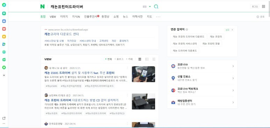
Task: Open the 캐논코리아 다운로드 센터 link
Action: 61,34
